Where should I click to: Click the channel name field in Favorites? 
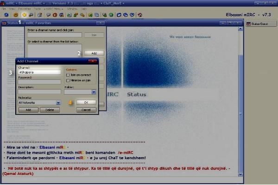pyautogui.click(x=55, y=35)
